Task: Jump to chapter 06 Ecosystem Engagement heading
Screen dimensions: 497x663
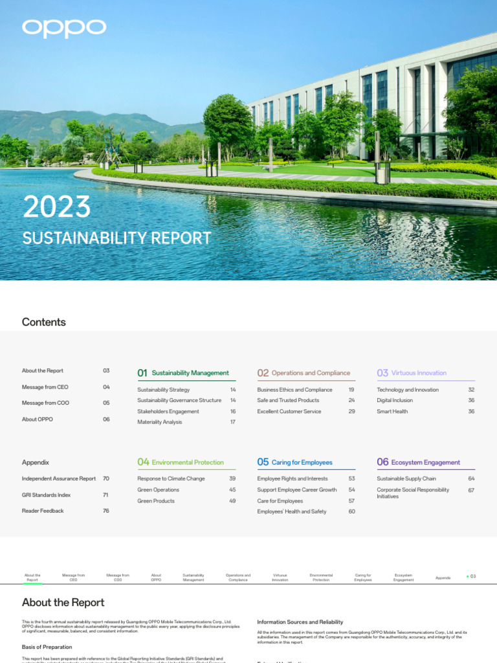Action: [x=419, y=462]
